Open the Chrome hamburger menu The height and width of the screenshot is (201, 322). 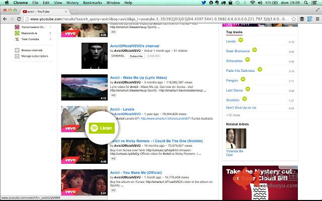(x=317, y=19)
